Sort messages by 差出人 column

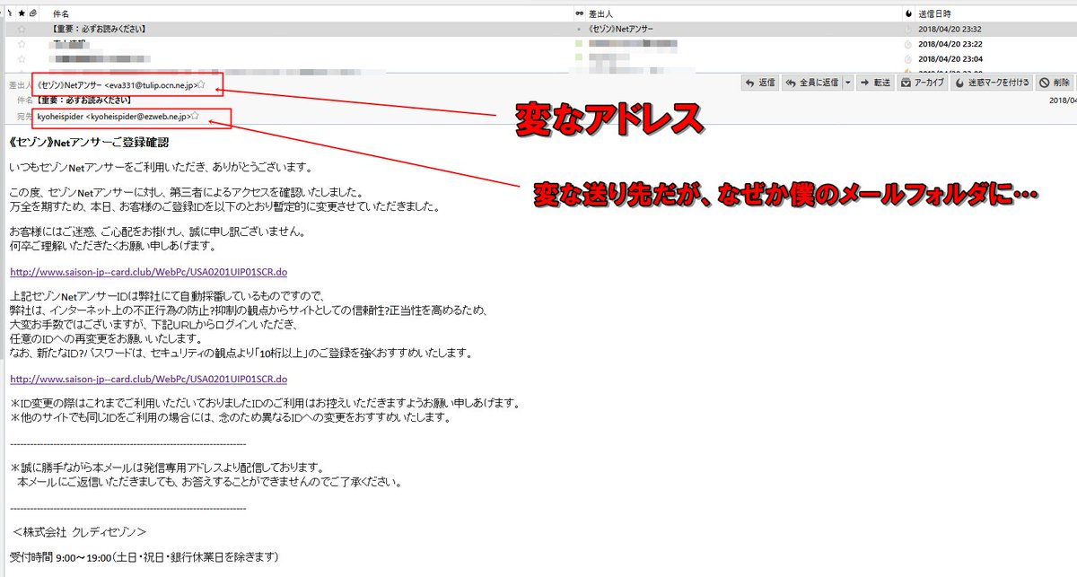(601, 14)
